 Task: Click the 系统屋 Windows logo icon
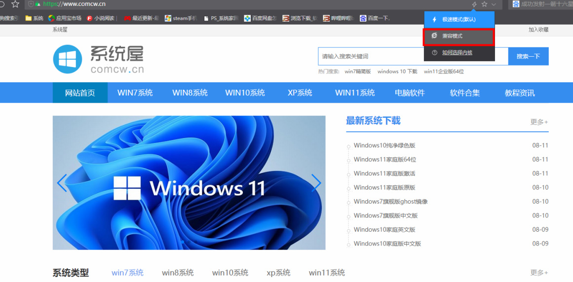[67, 59]
